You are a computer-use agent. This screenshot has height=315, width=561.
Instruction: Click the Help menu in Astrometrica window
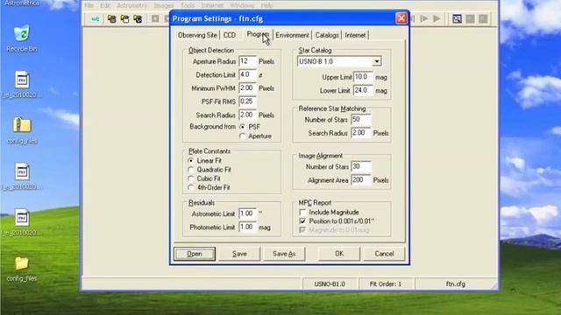pyautogui.click(x=266, y=6)
